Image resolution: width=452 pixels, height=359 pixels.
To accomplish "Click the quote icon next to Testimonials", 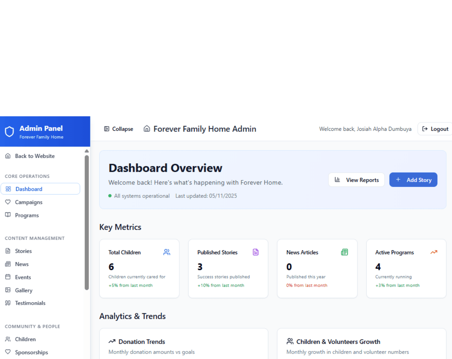I will click(8, 303).
